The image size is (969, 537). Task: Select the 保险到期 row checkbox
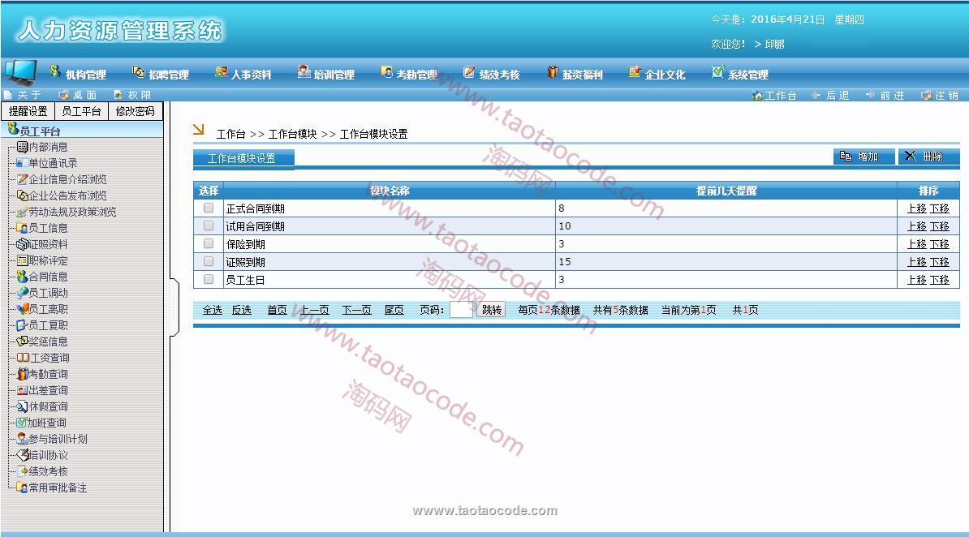pos(209,243)
